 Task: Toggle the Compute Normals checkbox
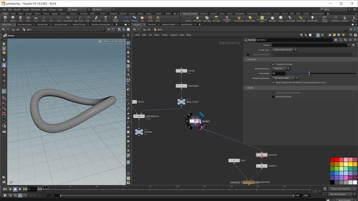point(274,64)
